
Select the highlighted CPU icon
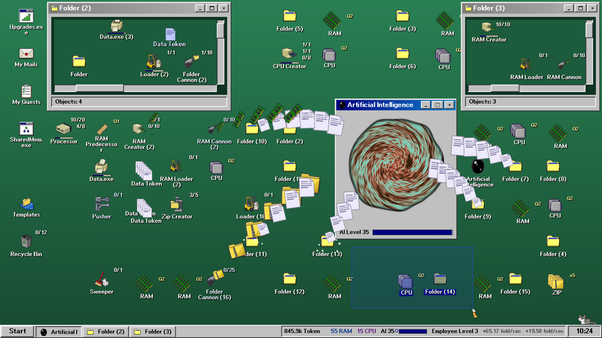click(x=406, y=281)
